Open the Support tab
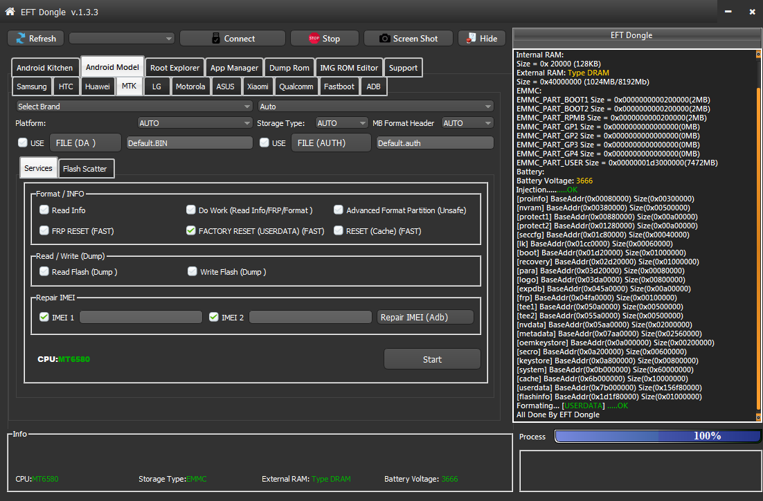The height and width of the screenshot is (501, 763). [403, 68]
